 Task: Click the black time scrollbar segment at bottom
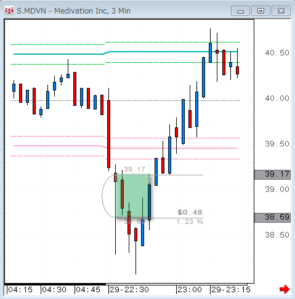click(x=55, y=284)
